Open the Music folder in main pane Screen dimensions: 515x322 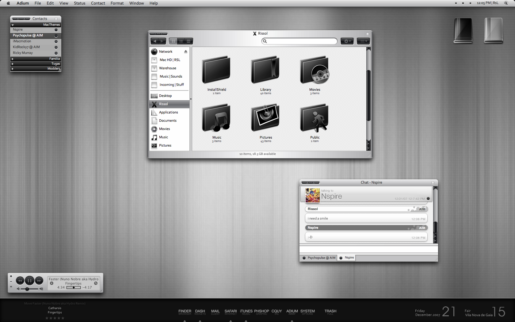[216, 118]
